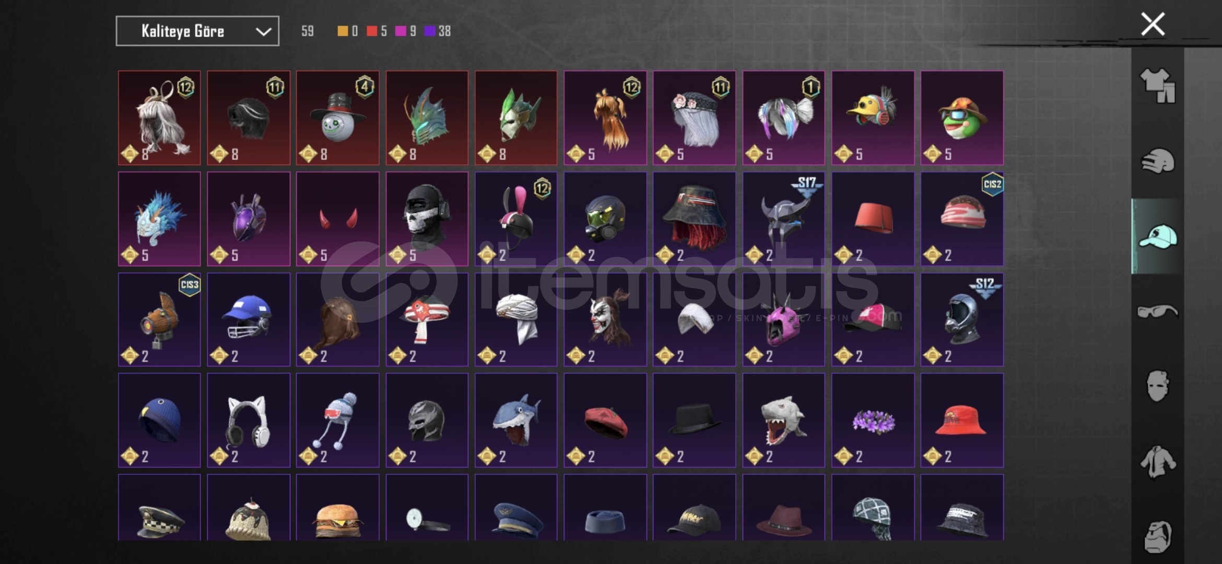This screenshot has width=1222, height=564.
Task: Select the red devil horns item
Action: point(338,219)
